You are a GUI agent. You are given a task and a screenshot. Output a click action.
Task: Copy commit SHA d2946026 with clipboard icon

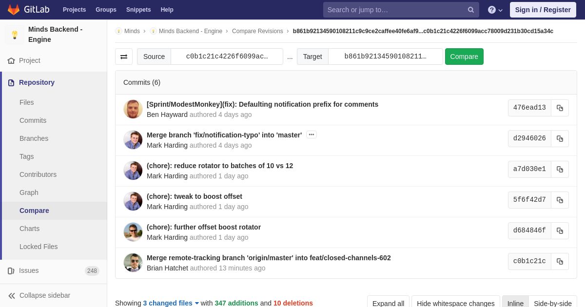coord(560,138)
